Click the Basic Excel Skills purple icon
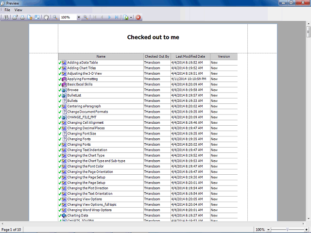Image resolution: width=311 pixels, height=233 pixels. pyautogui.click(x=64, y=84)
